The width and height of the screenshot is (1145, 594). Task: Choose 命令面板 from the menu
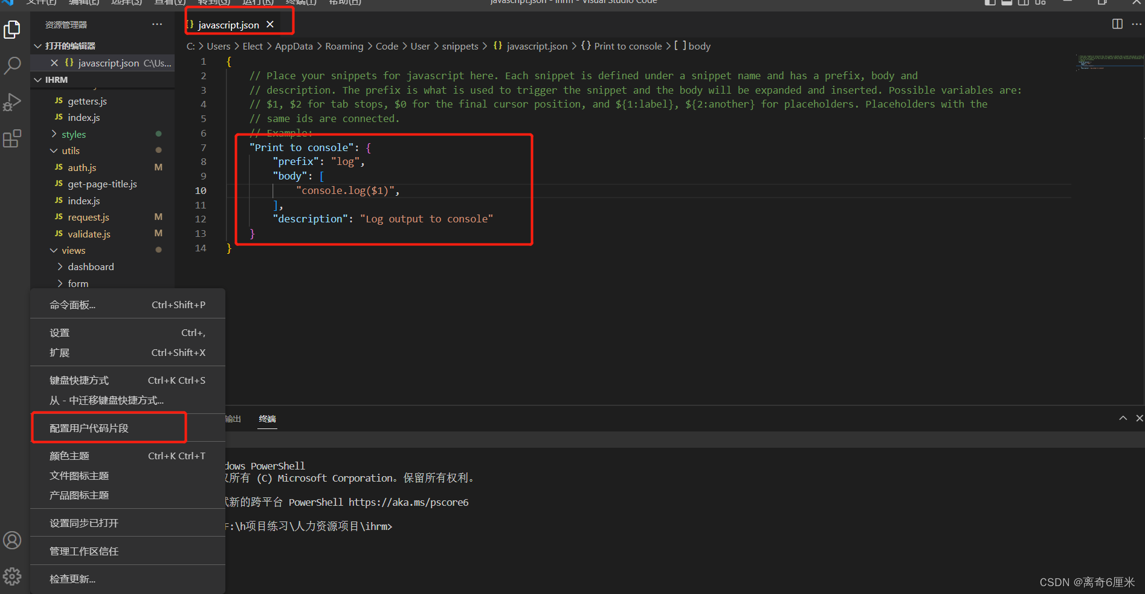[127, 305]
